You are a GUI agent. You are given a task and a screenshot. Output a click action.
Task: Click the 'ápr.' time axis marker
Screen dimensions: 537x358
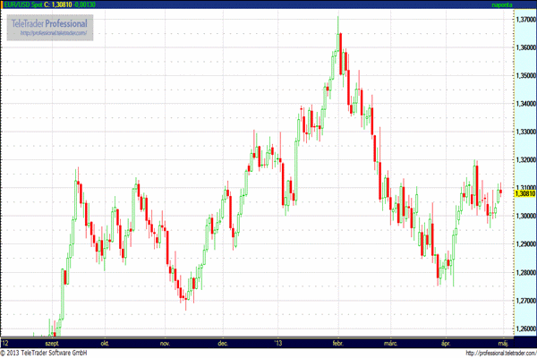click(x=447, y=343)
